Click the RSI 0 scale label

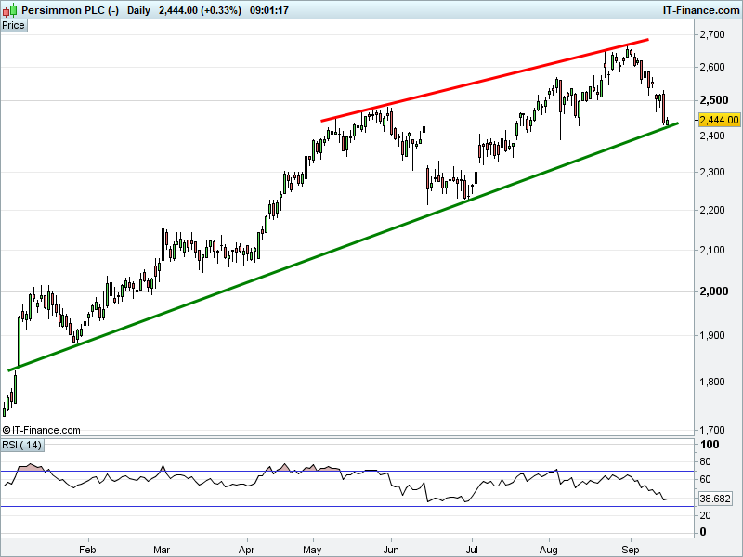[703, 532]
